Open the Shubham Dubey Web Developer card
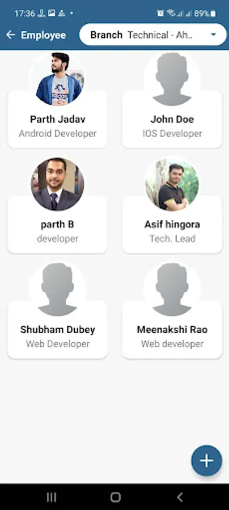This screenshot has height=510, width=229. [58, 330]
